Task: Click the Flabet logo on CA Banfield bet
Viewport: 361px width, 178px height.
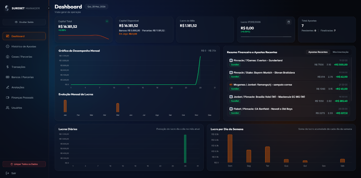Action: (231, 109)
